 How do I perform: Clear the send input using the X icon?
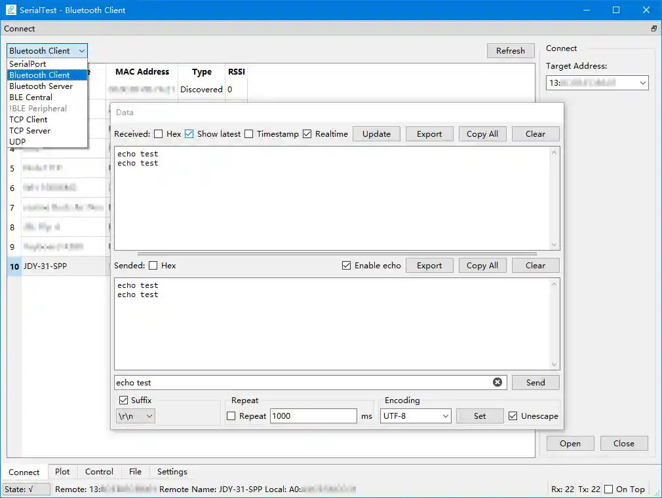(498, 382)
